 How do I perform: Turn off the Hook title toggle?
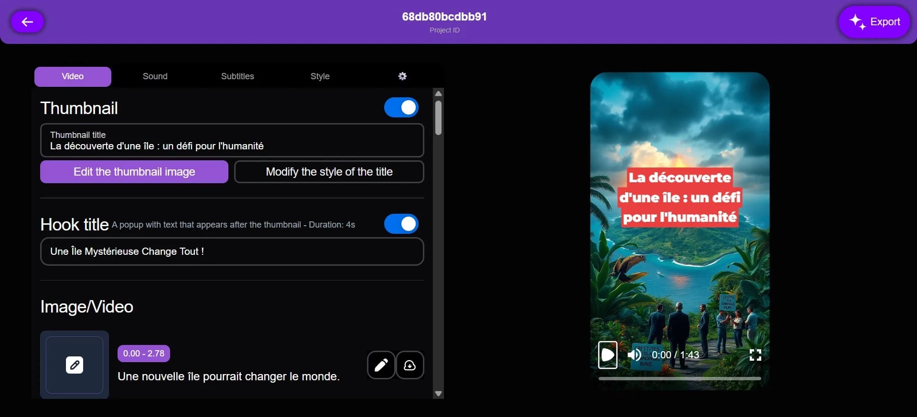pyautogui.click(x=401, y=224)
